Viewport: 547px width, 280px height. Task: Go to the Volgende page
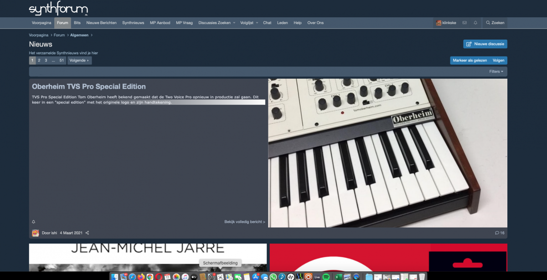pos(79,60)
